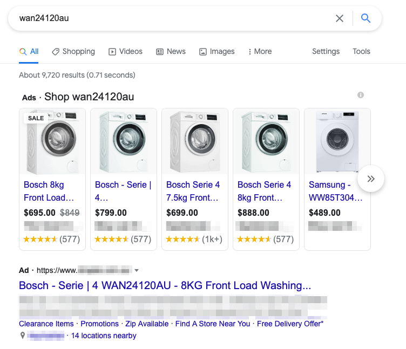Screen dimensions: 406x349
Task: Expand the ad URL dropdown arrow
Action: pos(137,271)
